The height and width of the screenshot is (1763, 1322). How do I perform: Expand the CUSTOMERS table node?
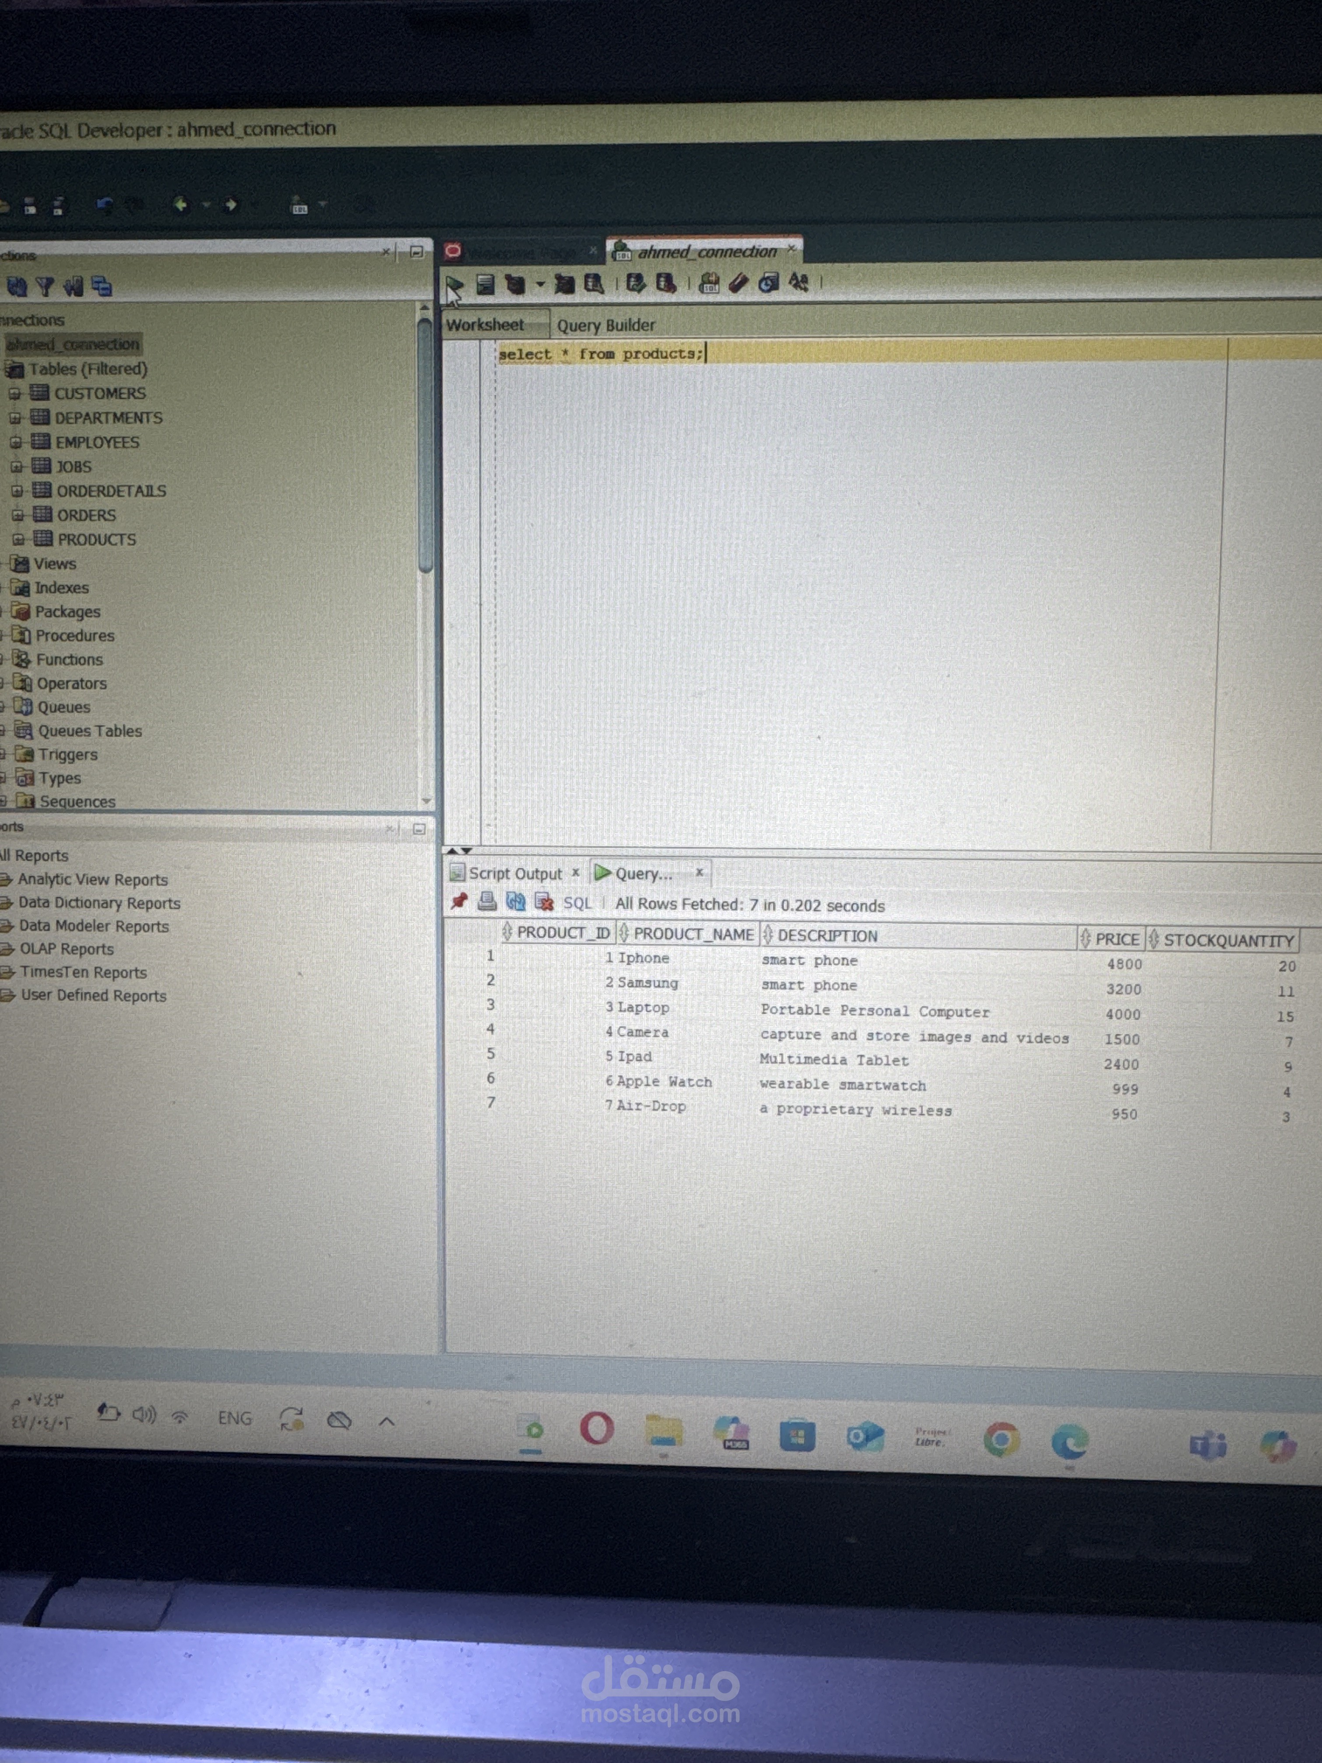pos(14,394)
